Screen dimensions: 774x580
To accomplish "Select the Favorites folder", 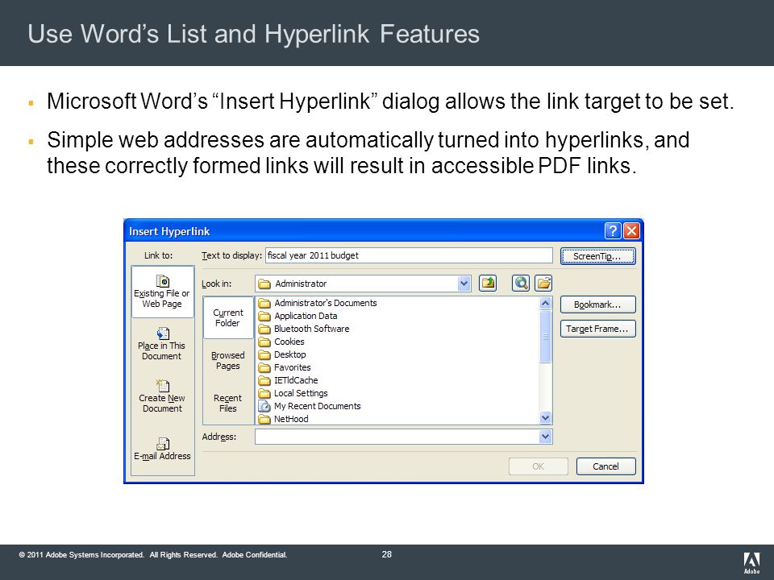I will [x=285, y=367].
